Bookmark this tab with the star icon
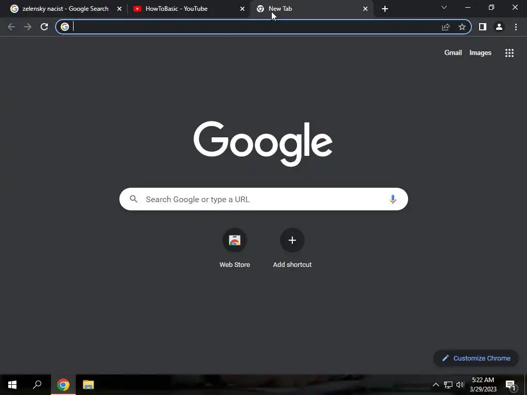Image resolution: width=527 pixels, height=395 pixels. tap(462, 27)
